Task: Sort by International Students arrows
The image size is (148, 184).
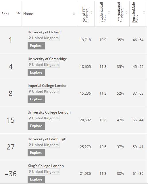Action: tap(126, 12)
